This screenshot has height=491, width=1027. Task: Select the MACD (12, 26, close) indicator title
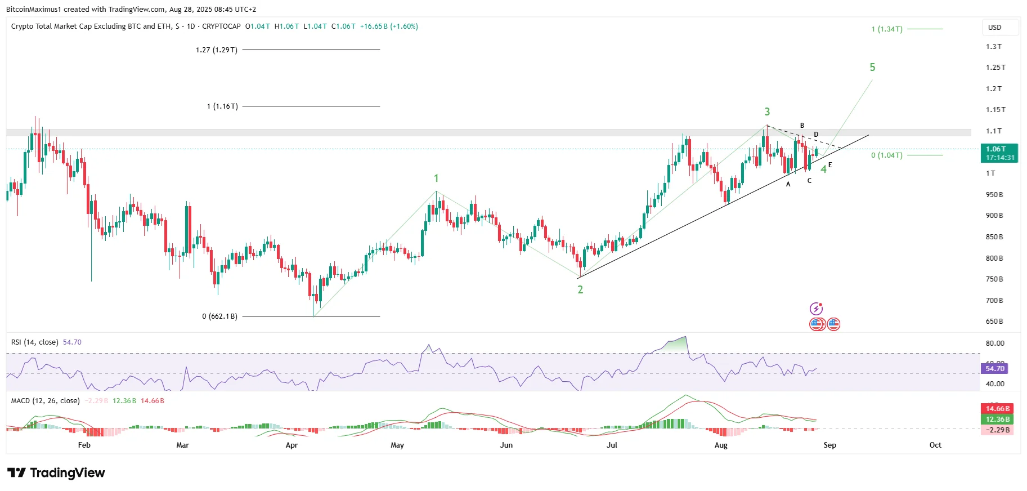[x=46, y=401]
